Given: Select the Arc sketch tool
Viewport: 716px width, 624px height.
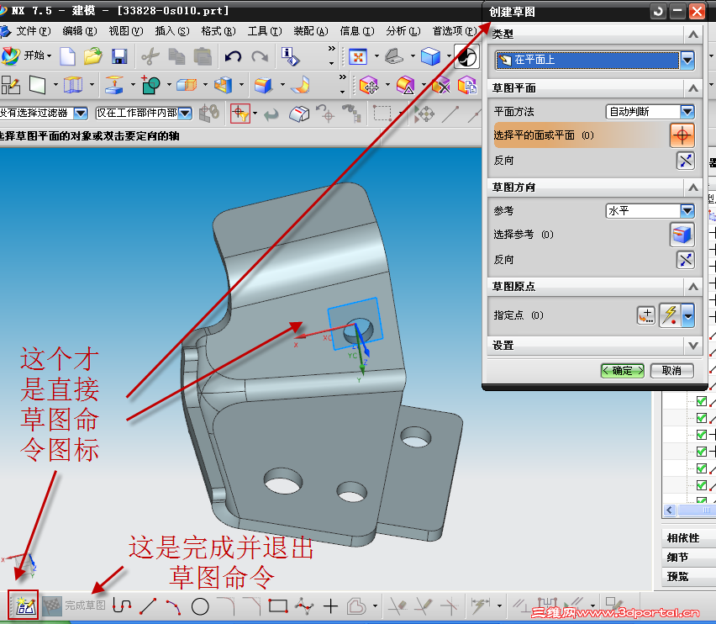Looking at the screenshot, I should click(173, 606).
